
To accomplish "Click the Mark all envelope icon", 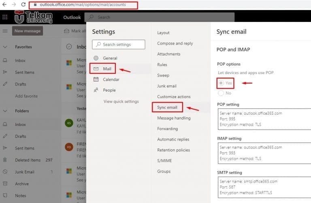I will (67, 31).
